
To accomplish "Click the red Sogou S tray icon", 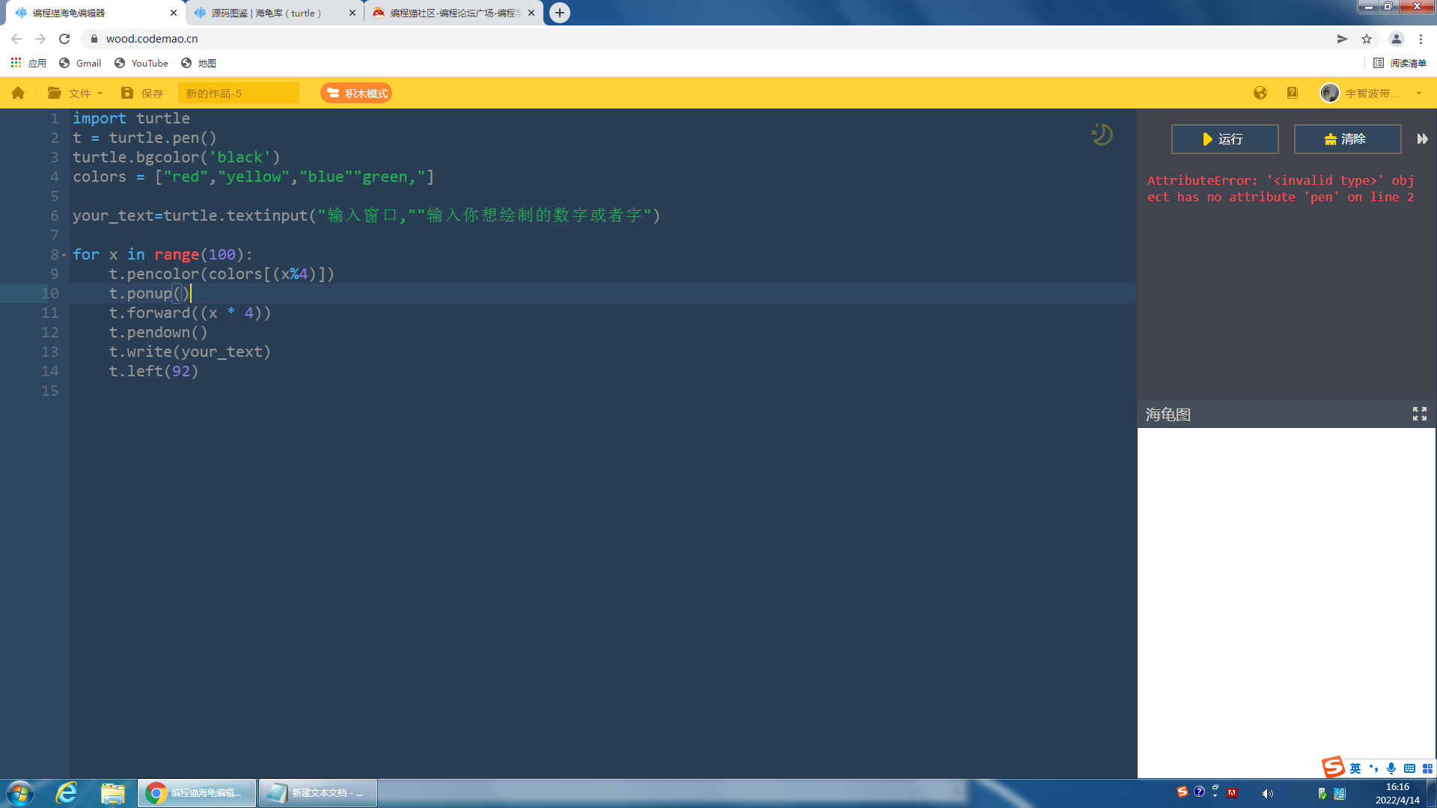I will [1182, 792].
